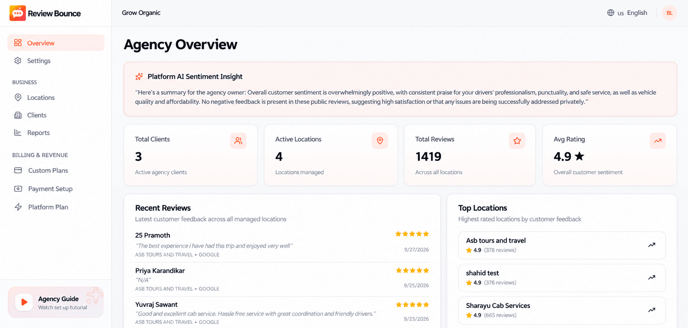Select the shahid test location name
This screenshot has height=328, width=688.
click(x=482, y=273)
